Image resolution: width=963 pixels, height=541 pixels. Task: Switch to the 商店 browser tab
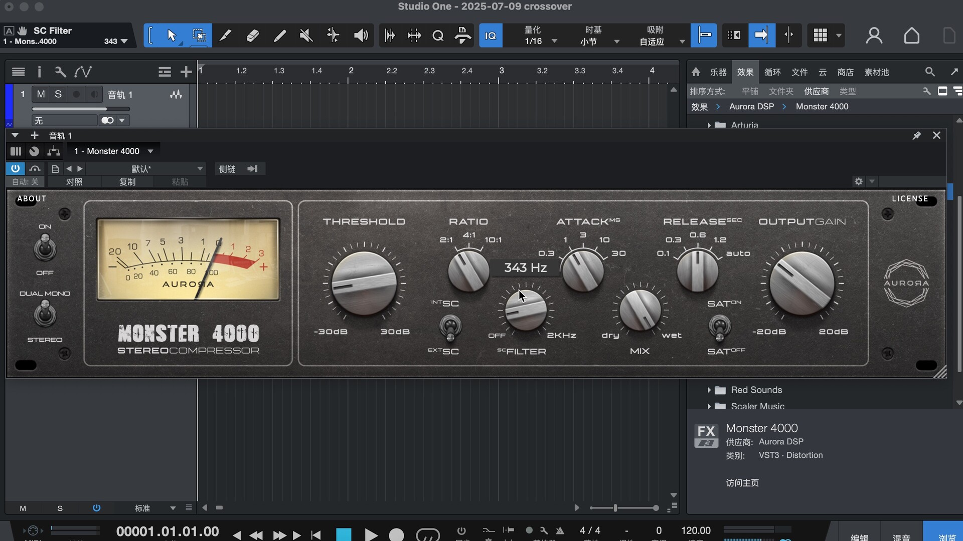pyautogui.click(x=845, y=72)
